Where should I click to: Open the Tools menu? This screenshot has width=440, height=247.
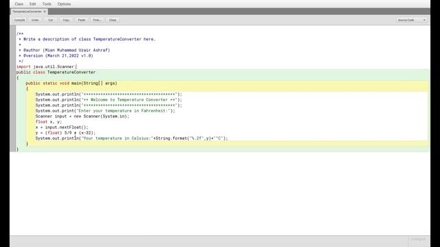(x=47, y=4)
